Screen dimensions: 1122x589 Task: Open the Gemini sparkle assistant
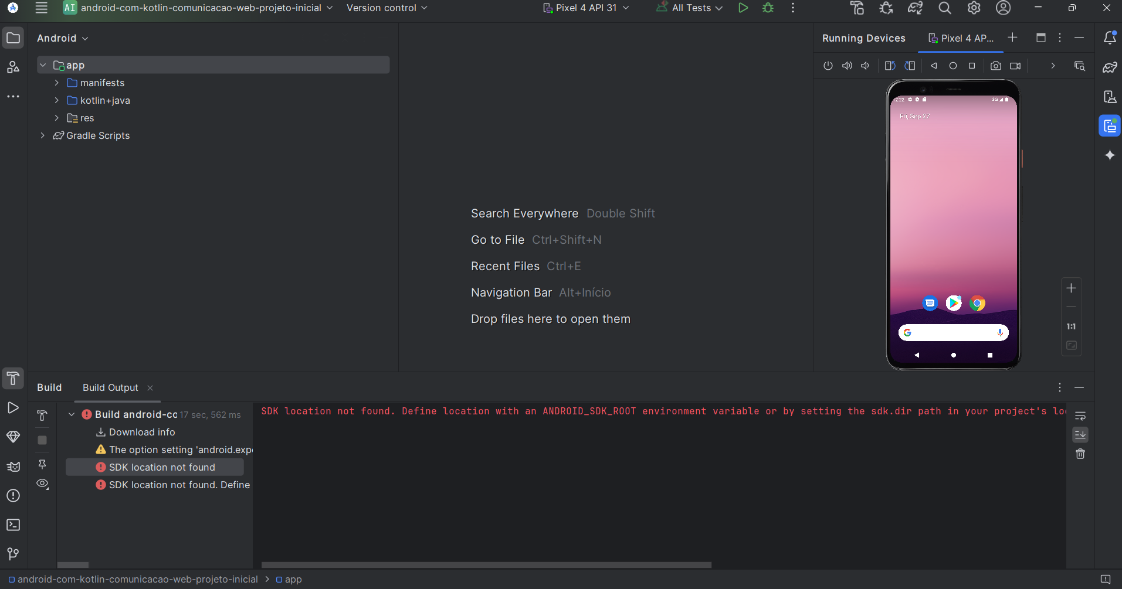pos(1110,155)
